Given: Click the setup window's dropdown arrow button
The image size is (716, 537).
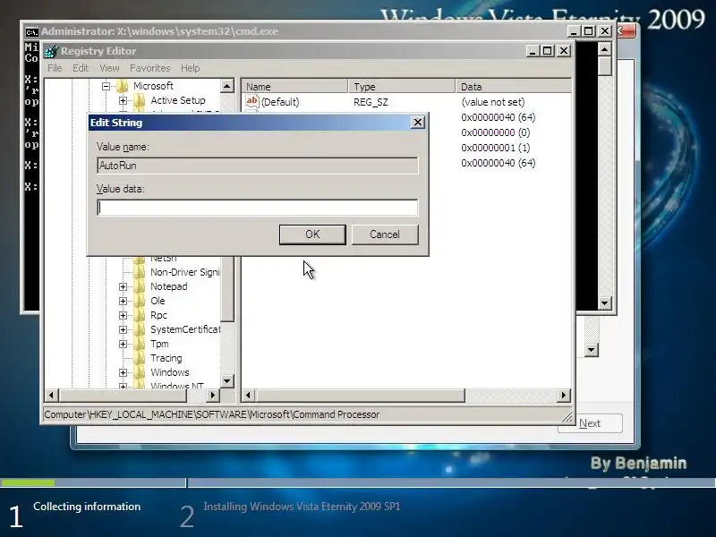Looking at the screenshot, I should click(x=592, y=350).
